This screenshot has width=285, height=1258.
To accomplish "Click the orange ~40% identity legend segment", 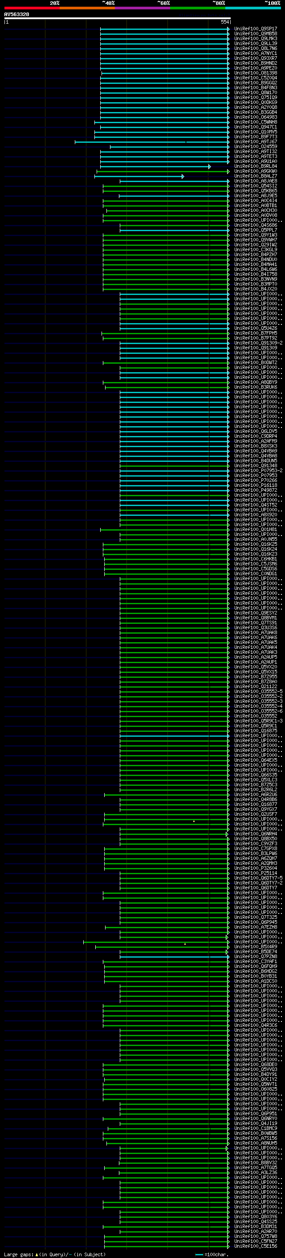I will coord(87,8).
